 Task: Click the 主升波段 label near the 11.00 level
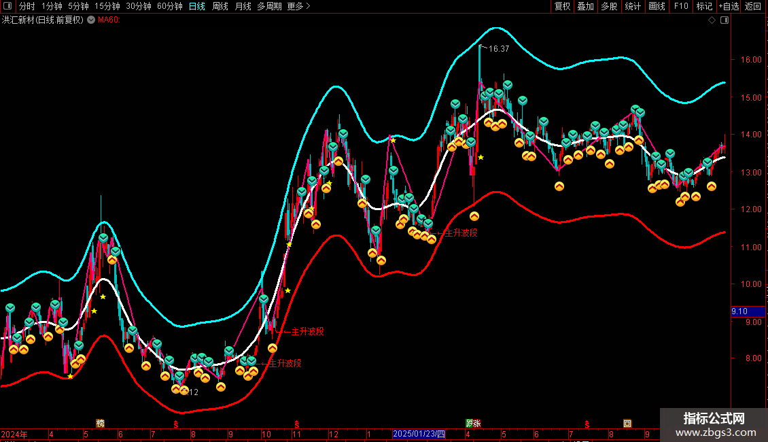[x=461, y=233]
